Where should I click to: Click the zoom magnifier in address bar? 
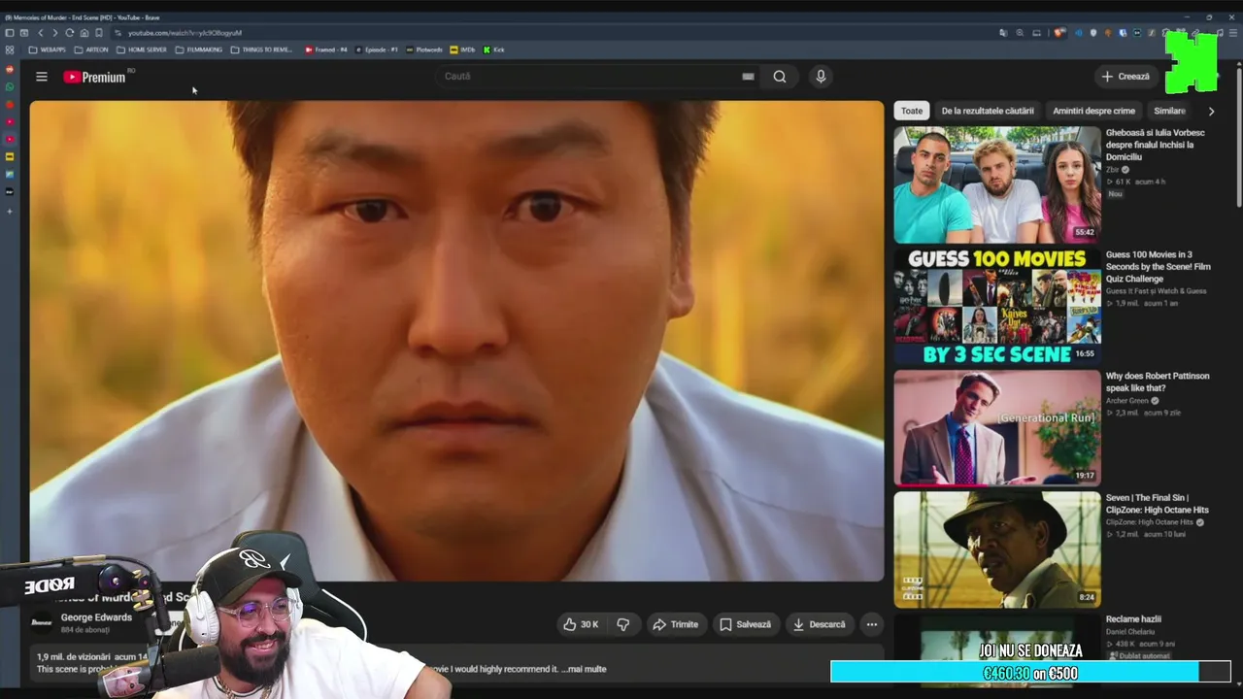pyautogui.click(x=1020, y=33)
